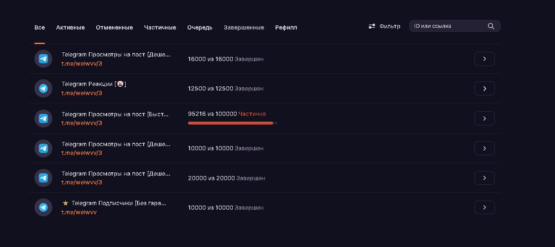
Task: Switch to the Отмененные tab
Action: (115, 27)
